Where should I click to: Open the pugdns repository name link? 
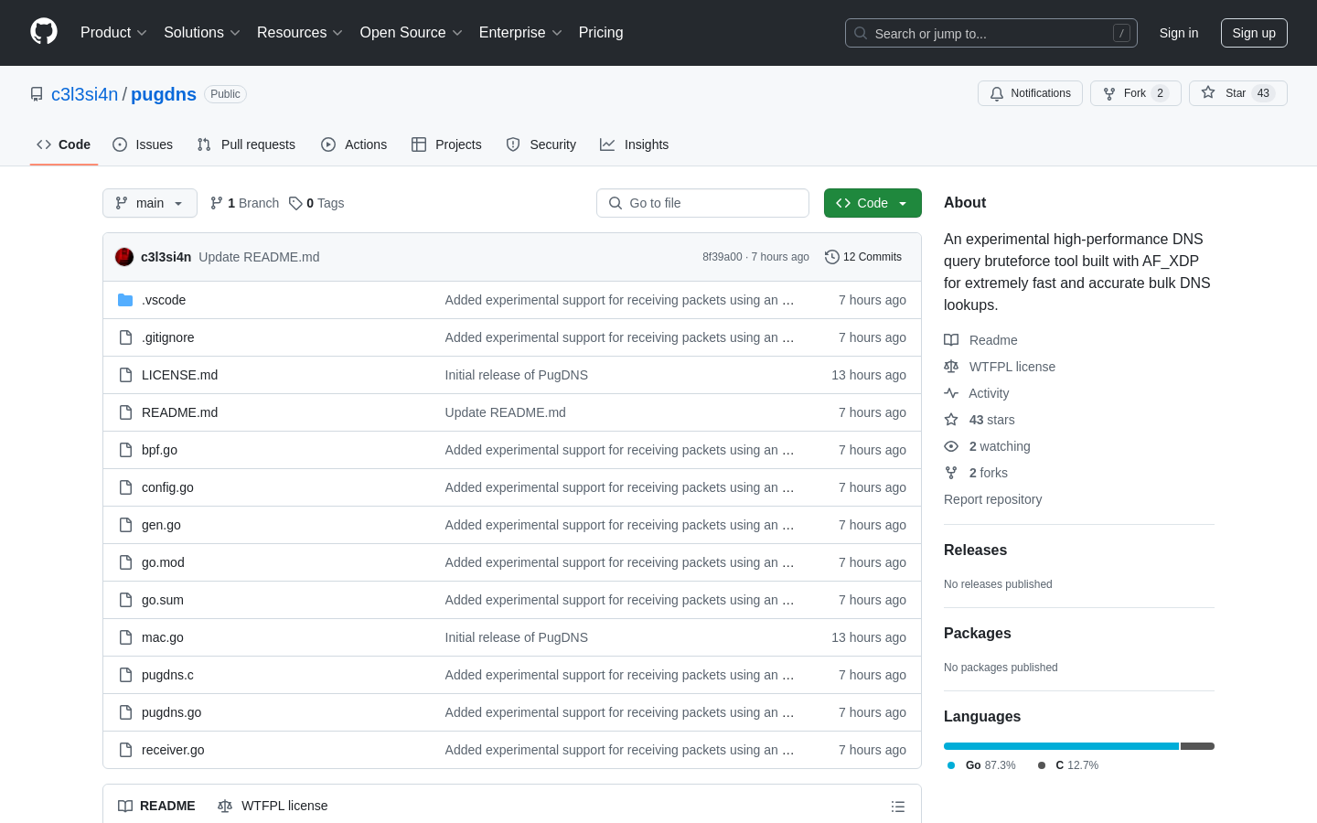click(164, 94)
